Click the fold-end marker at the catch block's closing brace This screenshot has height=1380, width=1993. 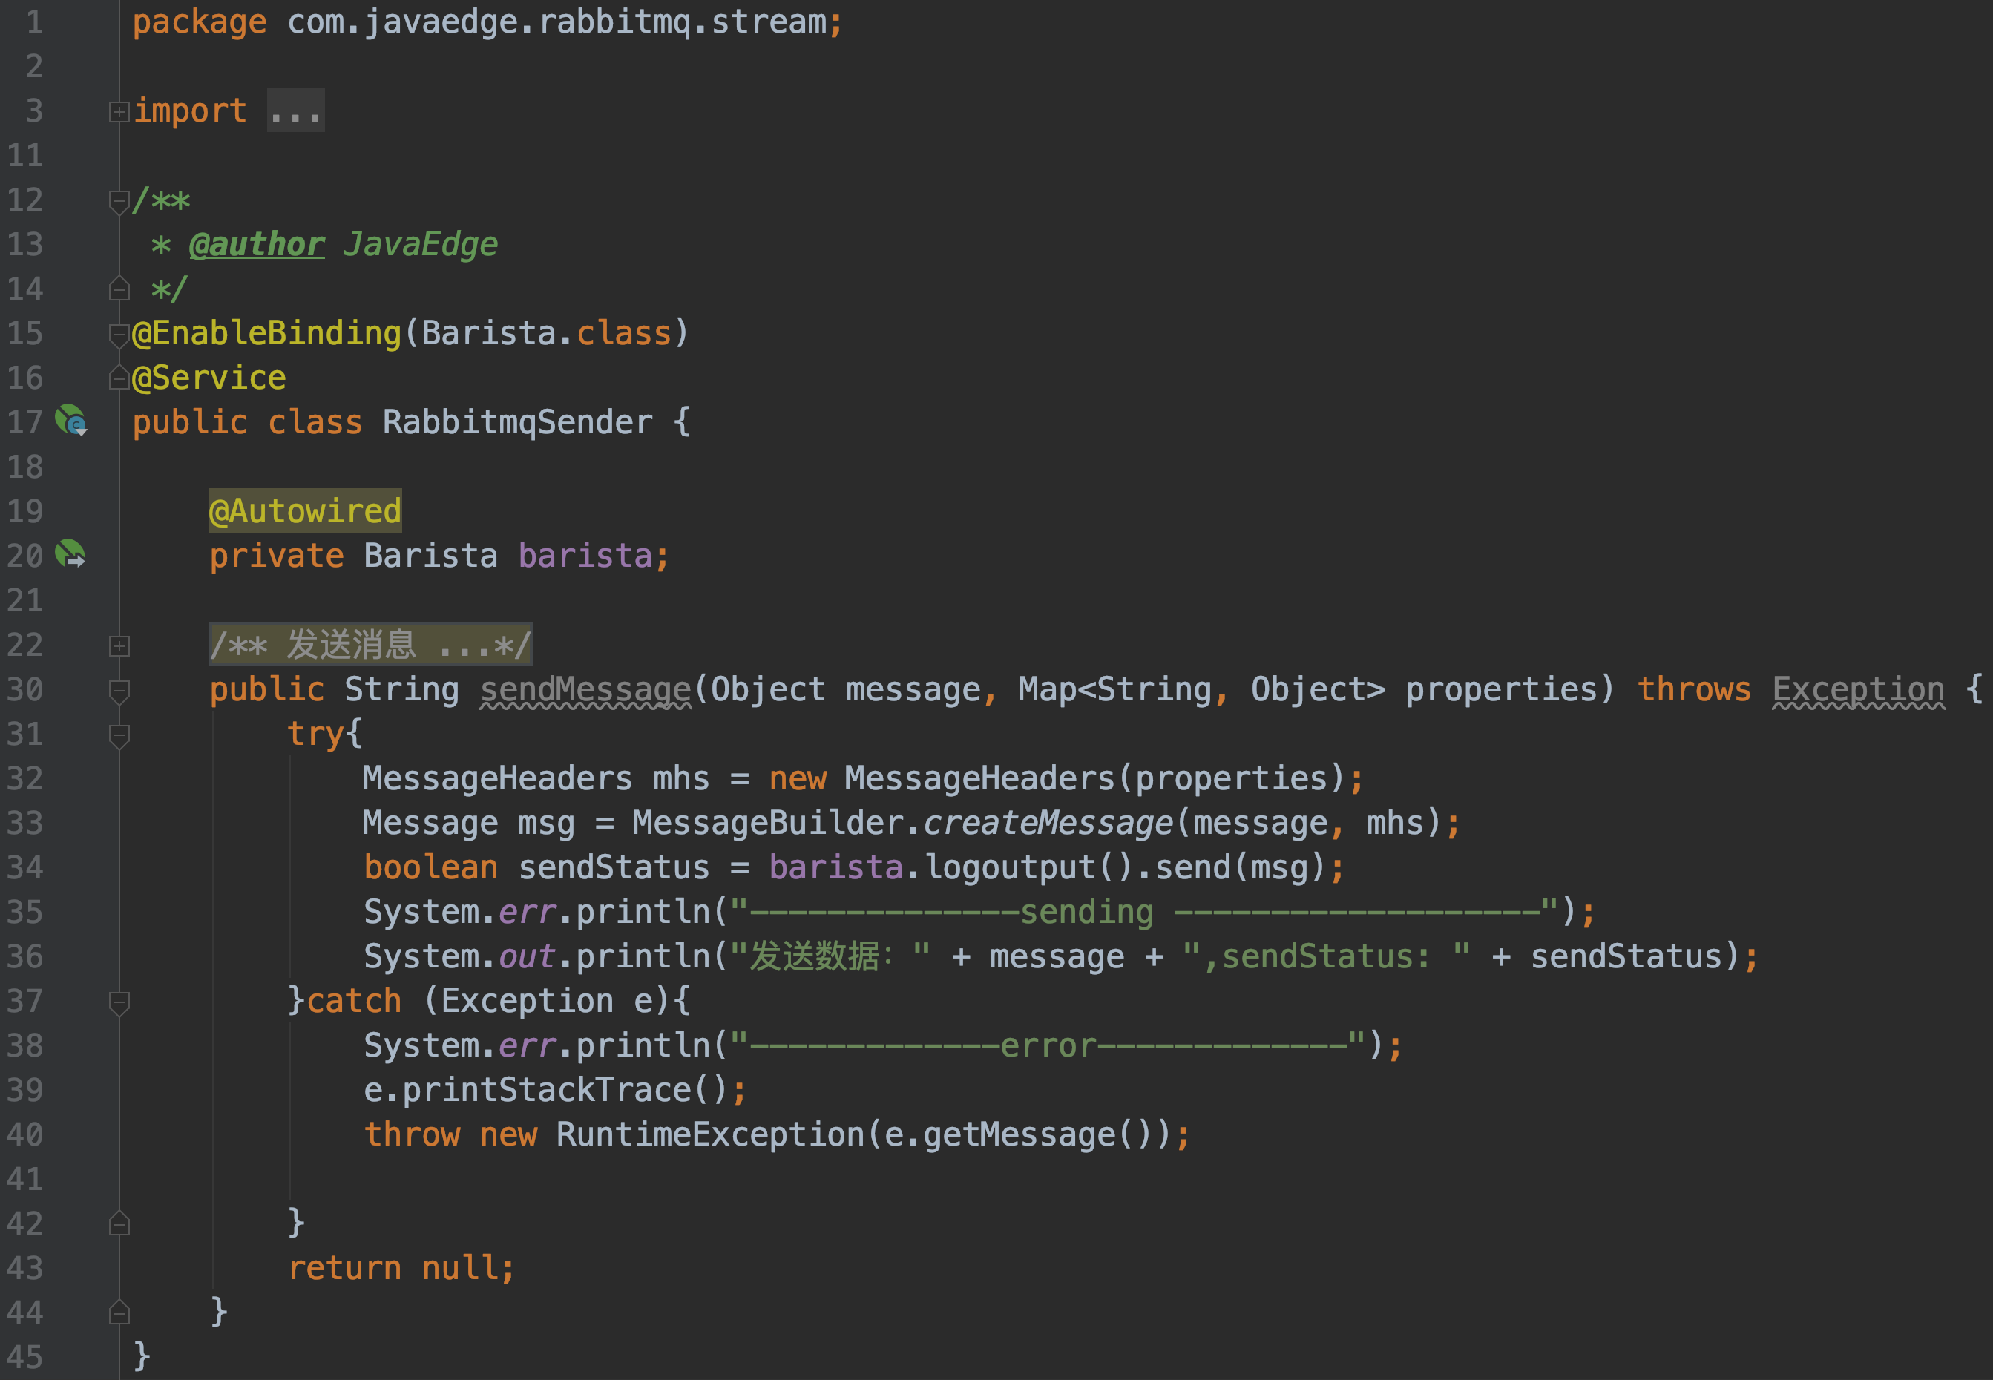[x=119, y=1223]
